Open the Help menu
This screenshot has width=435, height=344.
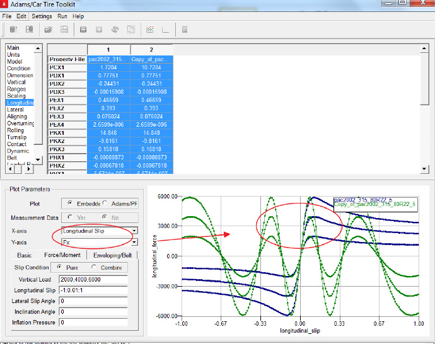[78, 16]
